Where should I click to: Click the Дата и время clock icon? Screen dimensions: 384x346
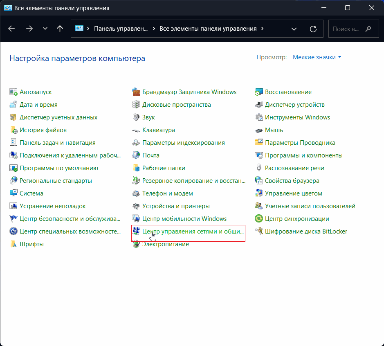pyautogui.click(x=13, y=105)
